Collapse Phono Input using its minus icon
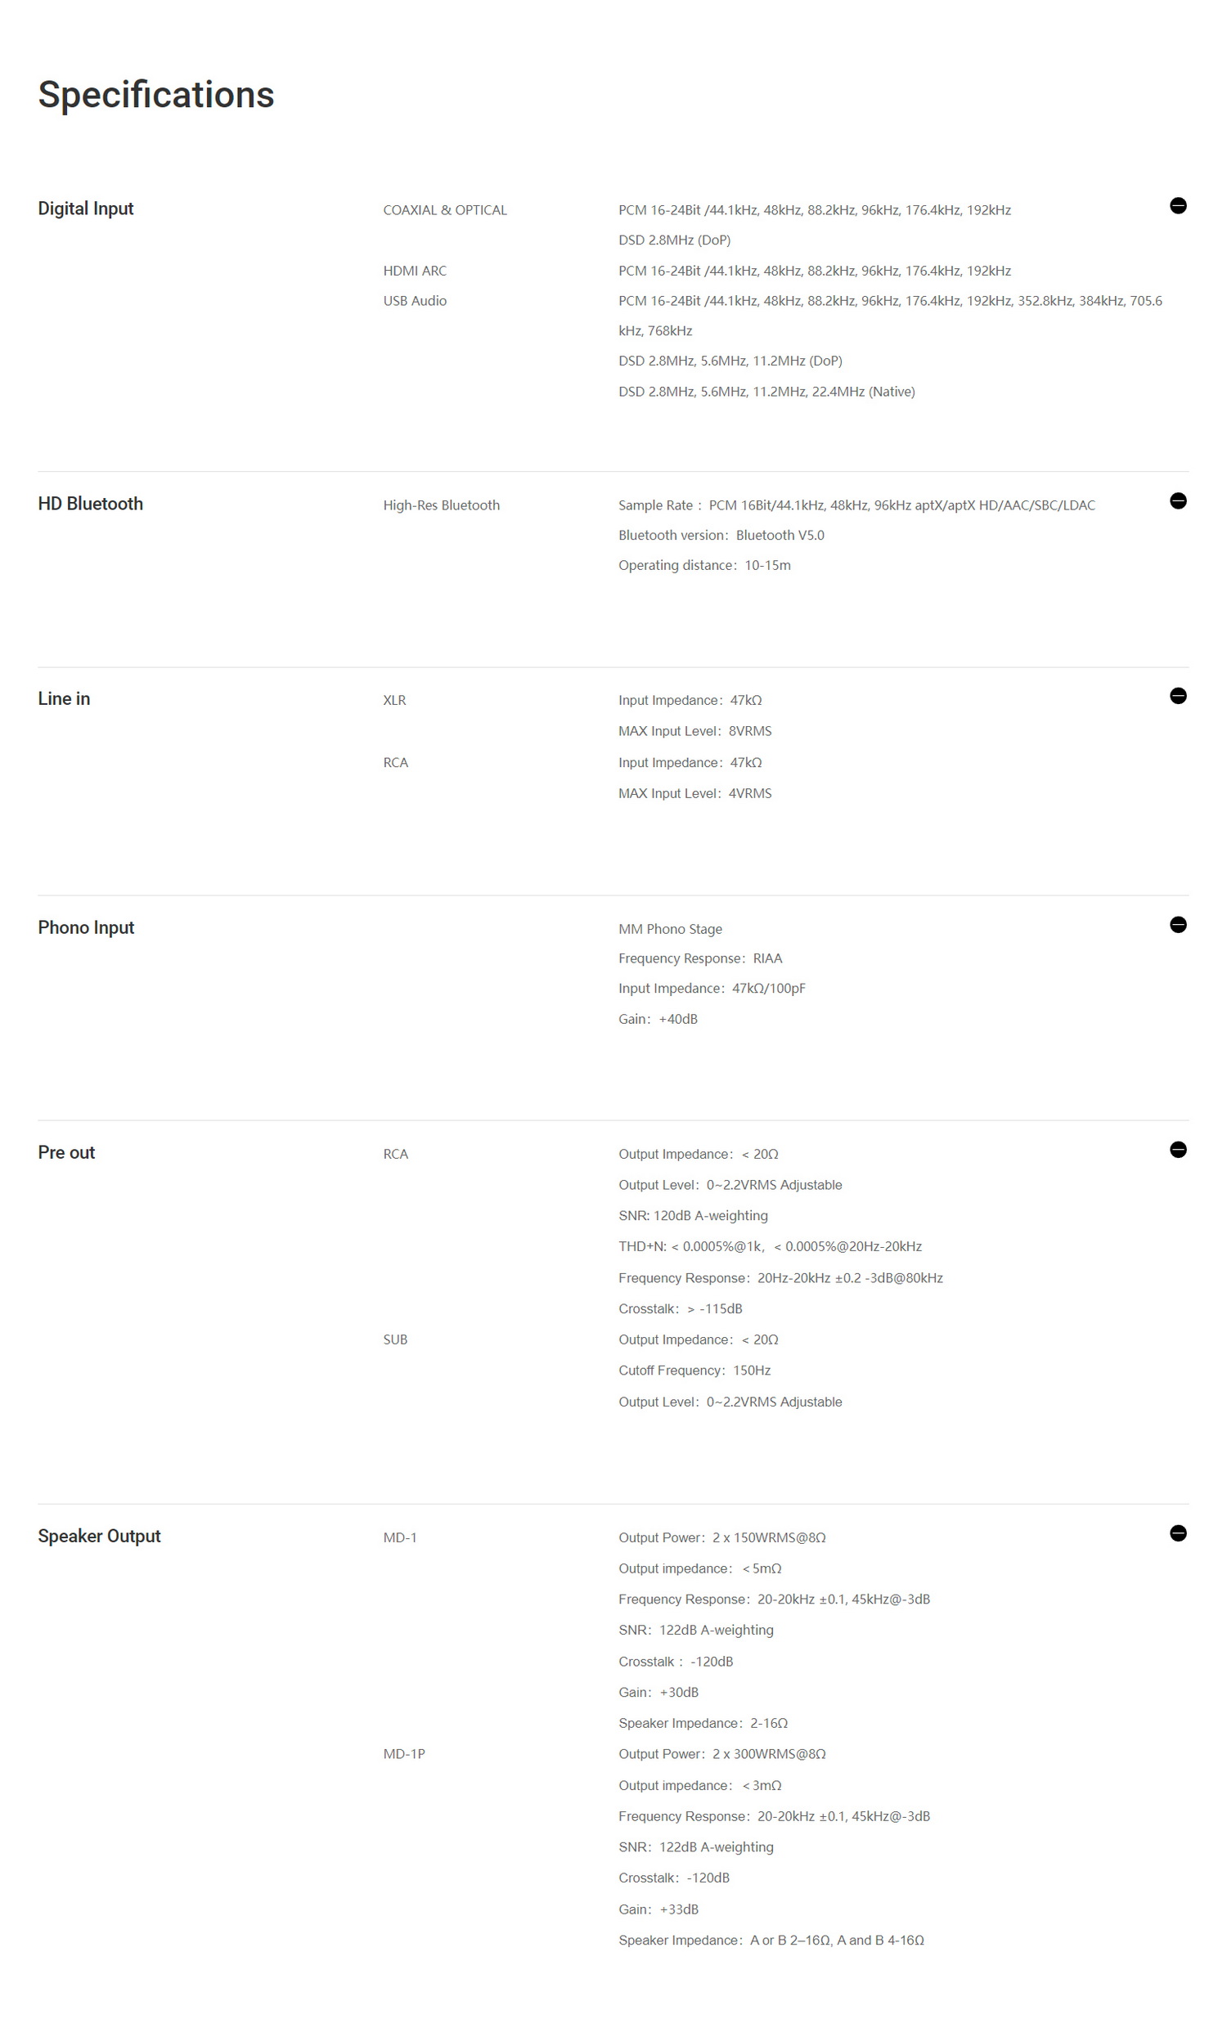Image resolution: width=1227 pixels, height=2019 pixels. pos(1178,924)
